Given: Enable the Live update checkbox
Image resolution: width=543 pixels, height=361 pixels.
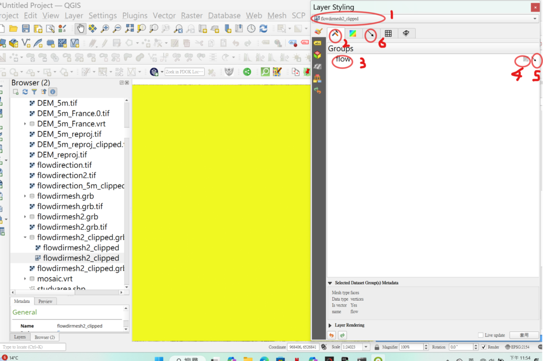Looking at the screenshot, I should 480,335.
